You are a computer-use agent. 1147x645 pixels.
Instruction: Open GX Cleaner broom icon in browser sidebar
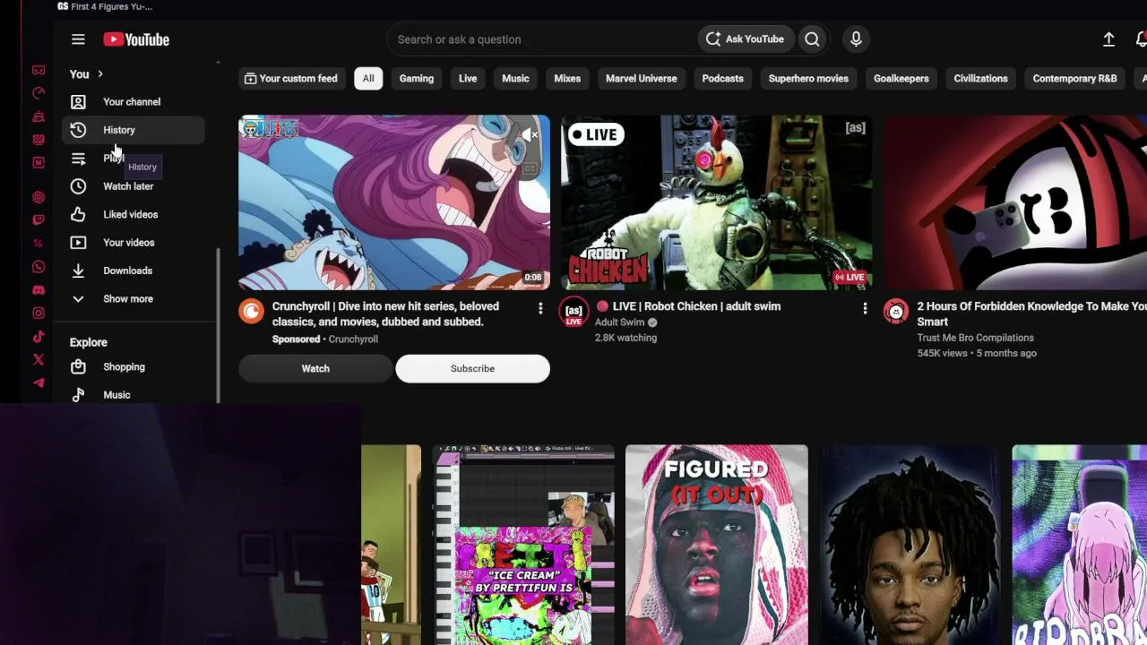point(39,116)
